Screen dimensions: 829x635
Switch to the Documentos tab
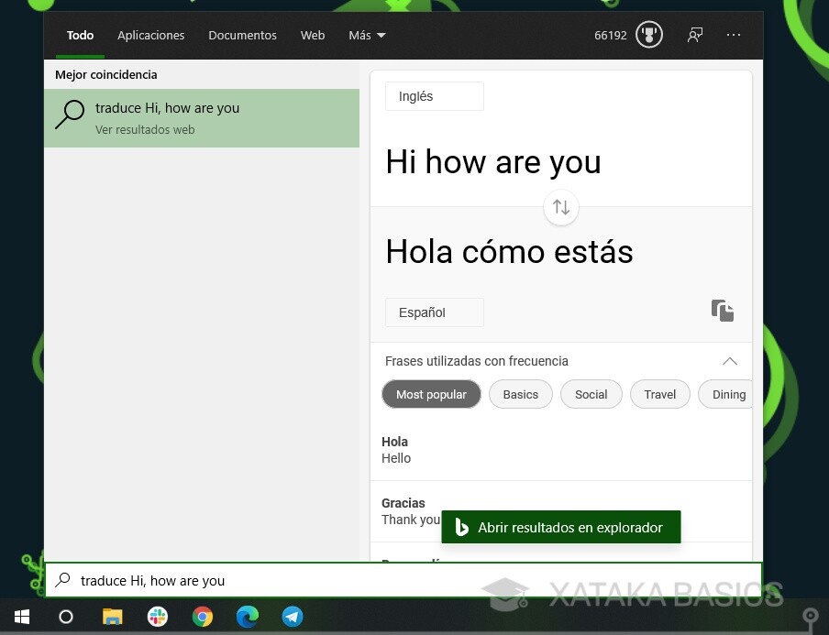pyautogui.click(x=242, y=35)
